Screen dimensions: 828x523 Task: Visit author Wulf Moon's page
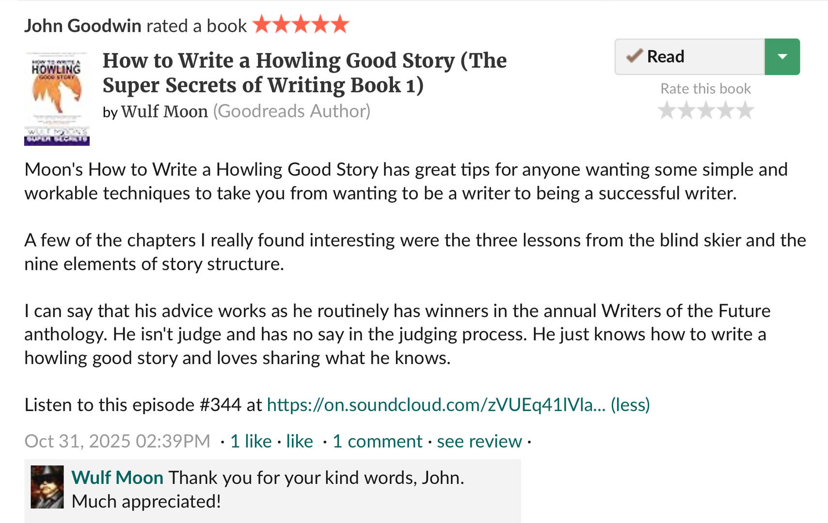tap(164, 111)
